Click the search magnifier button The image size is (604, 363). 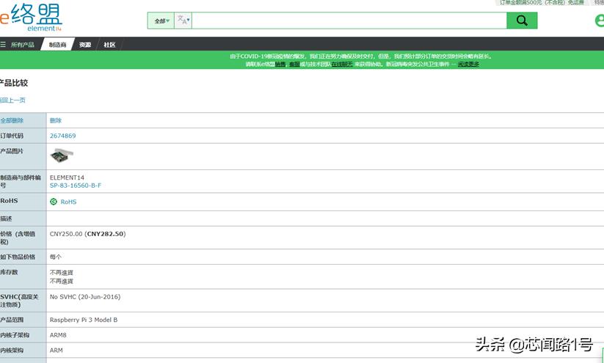522,21
